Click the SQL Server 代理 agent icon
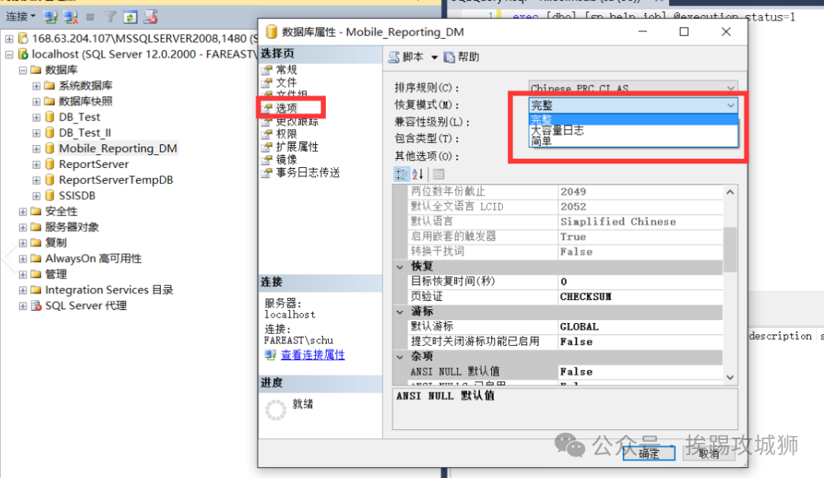This screenshot has width=824, height=478. [x=36, y=306]
